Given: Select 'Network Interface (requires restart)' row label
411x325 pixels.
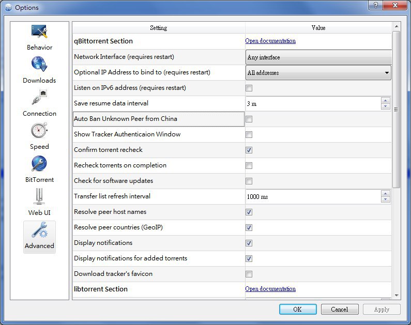Looking at the screenshot, I should coord(124,57).
